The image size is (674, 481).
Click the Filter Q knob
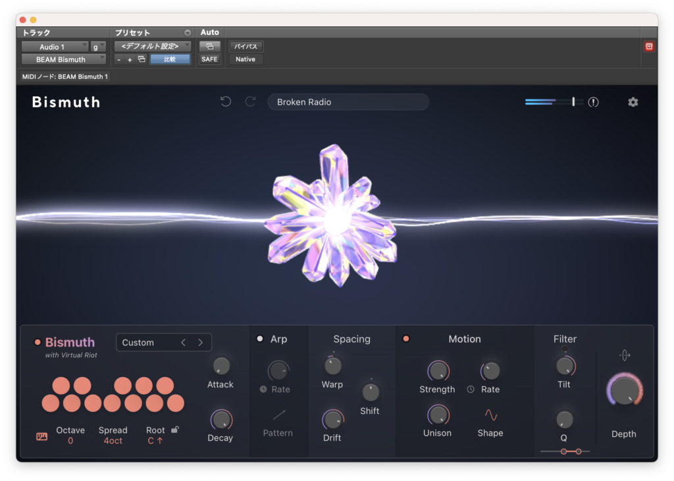pos(564,420)
